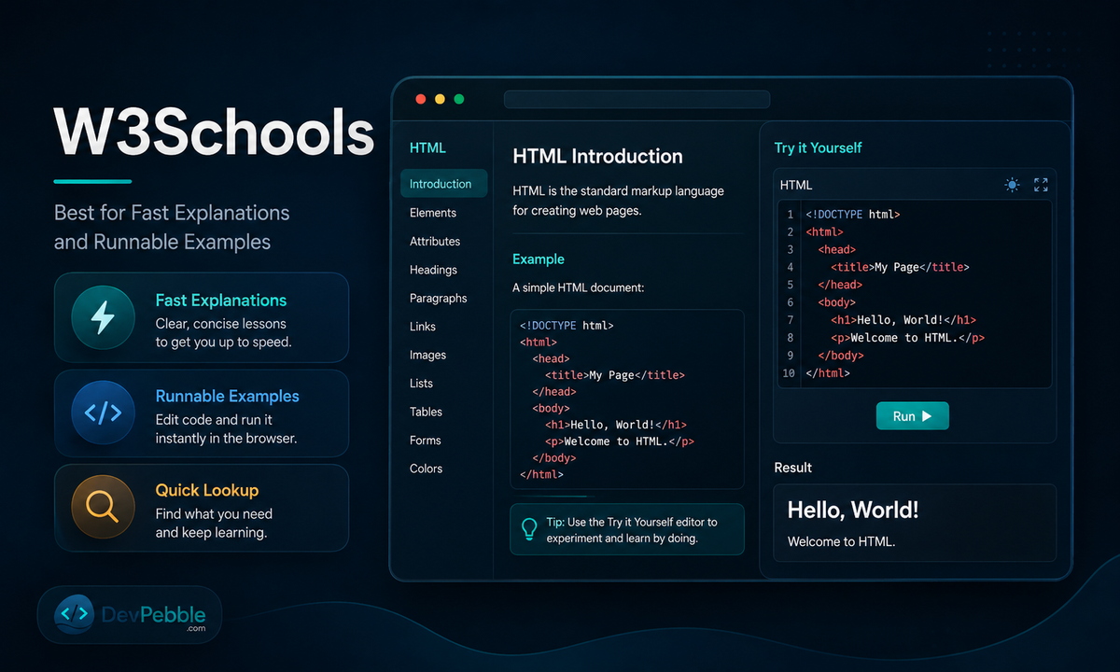Open the Links lesson in sidebar
This screenshot has width=1120, height=672.
(x=423, y=327)
